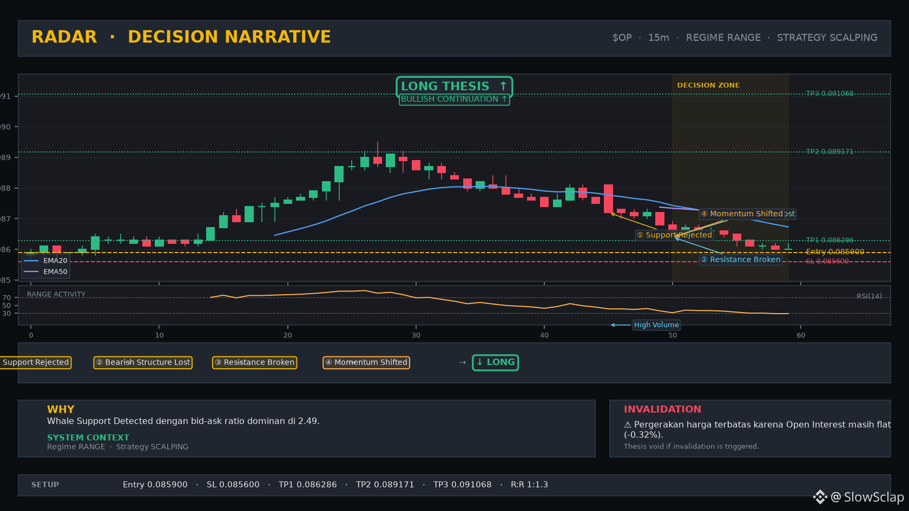Image resolution: width=909 pixels, height=511 pixels.
Task: Click the EMA50 purple legend line
Action: [x=31, y=271]
